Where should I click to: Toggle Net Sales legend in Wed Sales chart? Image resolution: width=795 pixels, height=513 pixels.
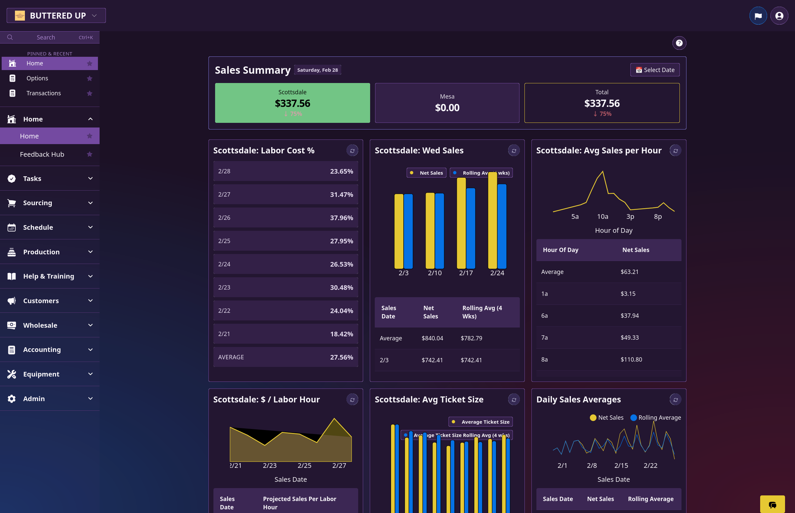pyautogui.click(x=426, y=173)
